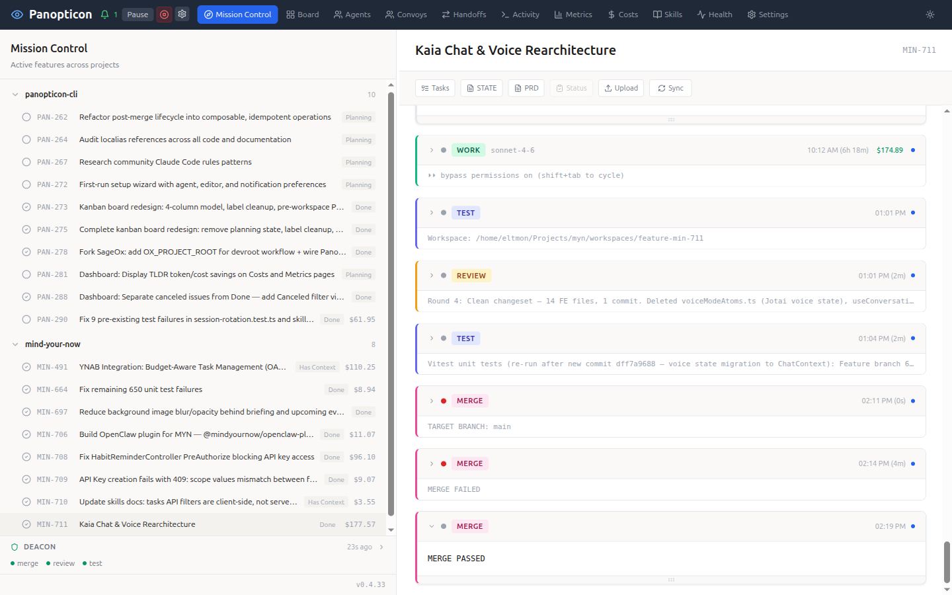This screenshot has height=595, width=952.
Task: Open the STATE document button
Action: [x=481, y=88]
